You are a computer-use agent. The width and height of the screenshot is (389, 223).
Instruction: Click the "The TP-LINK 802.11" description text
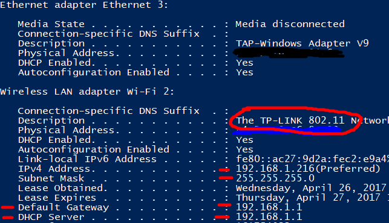coord(290,121)
